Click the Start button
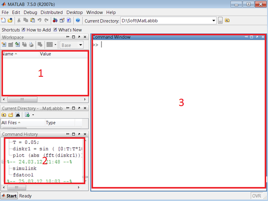The image size is (268, 201). click(9, 196)
